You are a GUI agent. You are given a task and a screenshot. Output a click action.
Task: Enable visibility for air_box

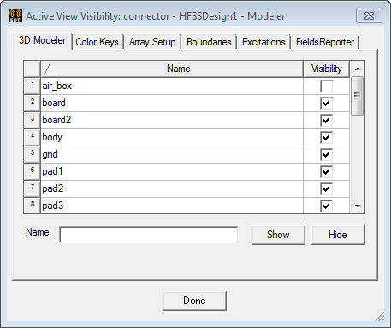327,86
